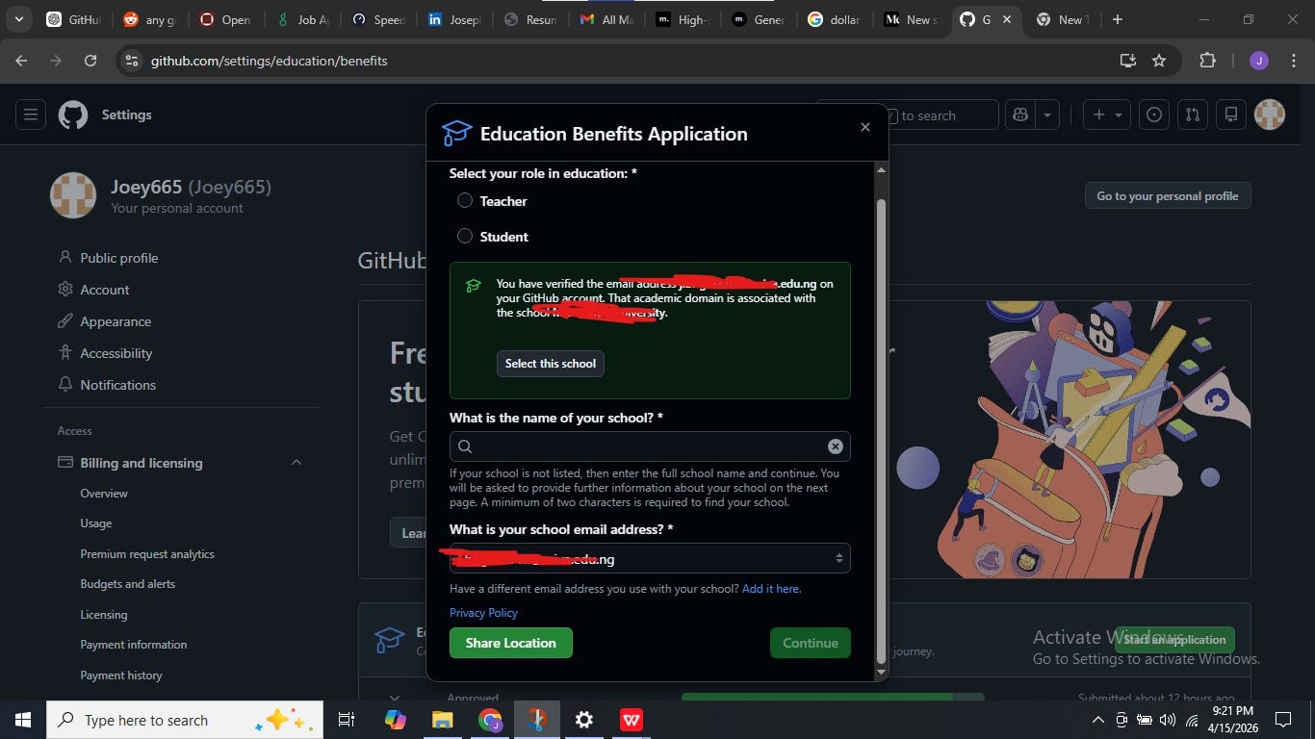
Task: Click the browser back arrow
Action: [x=21, y=61]
